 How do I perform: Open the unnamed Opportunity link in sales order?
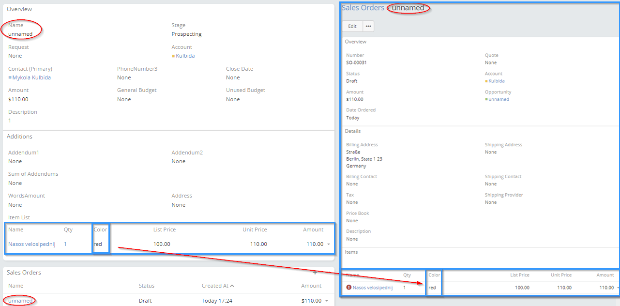[499, 99]
